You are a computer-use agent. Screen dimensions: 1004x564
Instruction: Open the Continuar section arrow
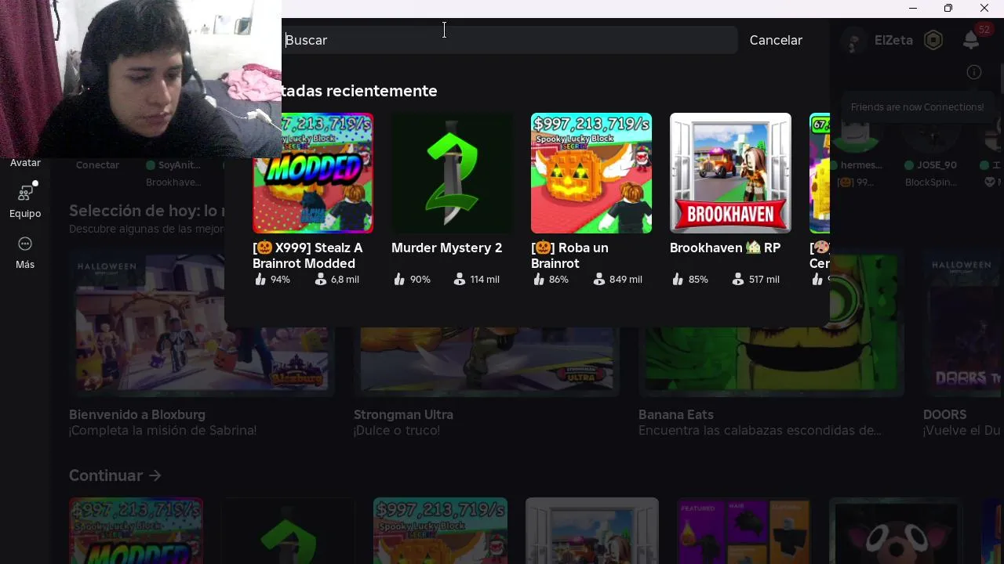(x=155, y=475)
